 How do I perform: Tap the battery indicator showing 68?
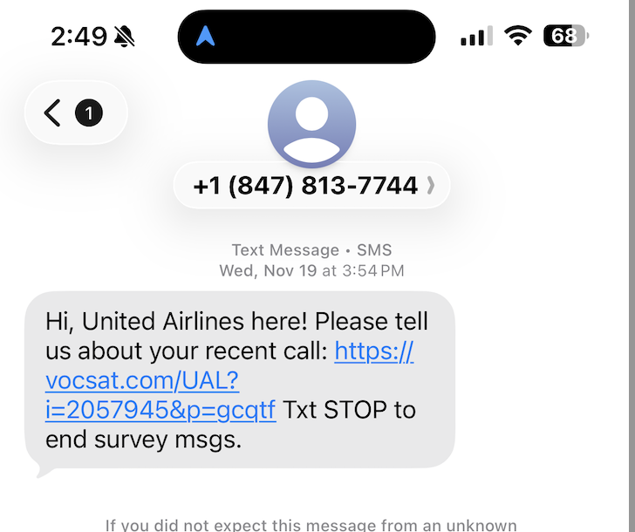pyautogui.click(x=566, y=36)
